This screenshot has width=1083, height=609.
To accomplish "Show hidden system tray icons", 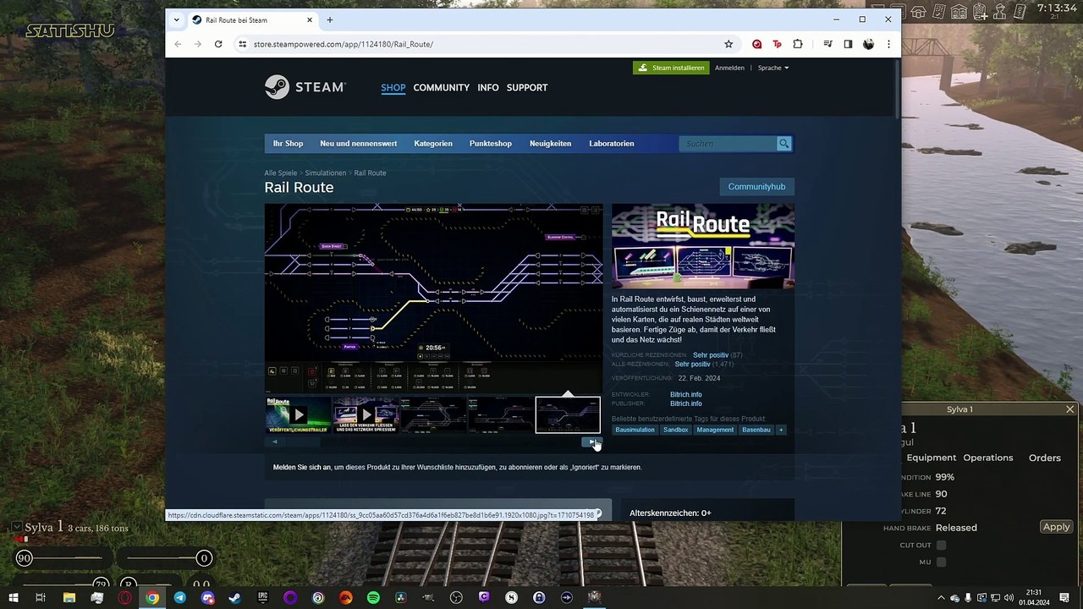I will click(941, 598).
